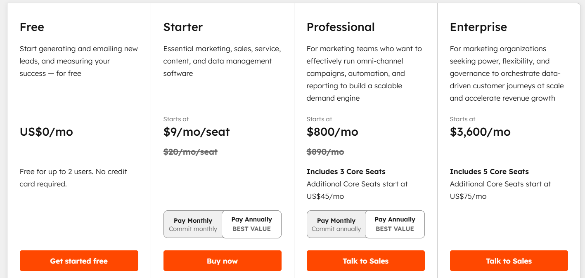Click Talk to Sales under Enterprise plan
Viewport: 585px width, 278px height.
point(509,261)
